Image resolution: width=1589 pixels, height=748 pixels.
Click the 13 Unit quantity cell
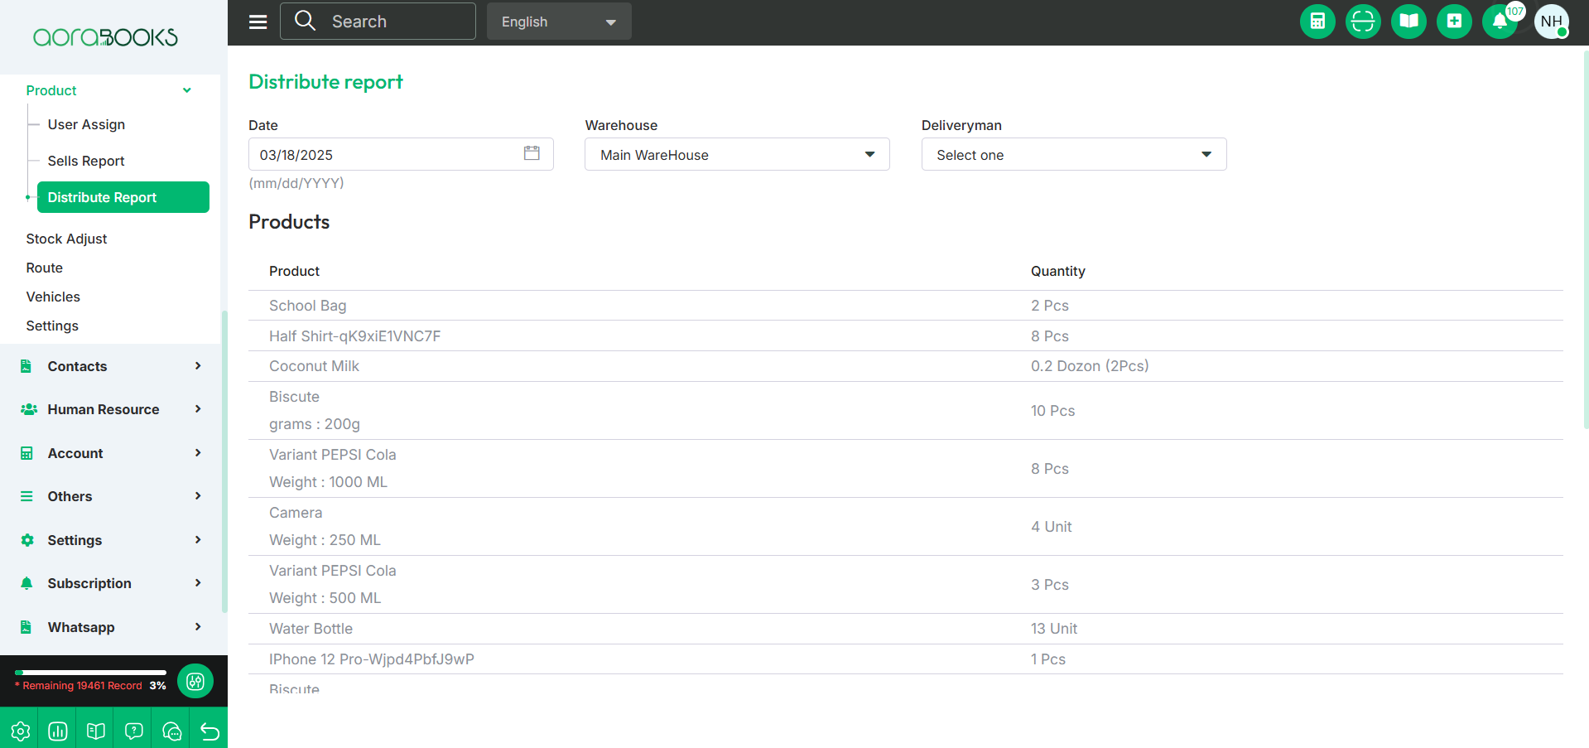click(1054, 629)
